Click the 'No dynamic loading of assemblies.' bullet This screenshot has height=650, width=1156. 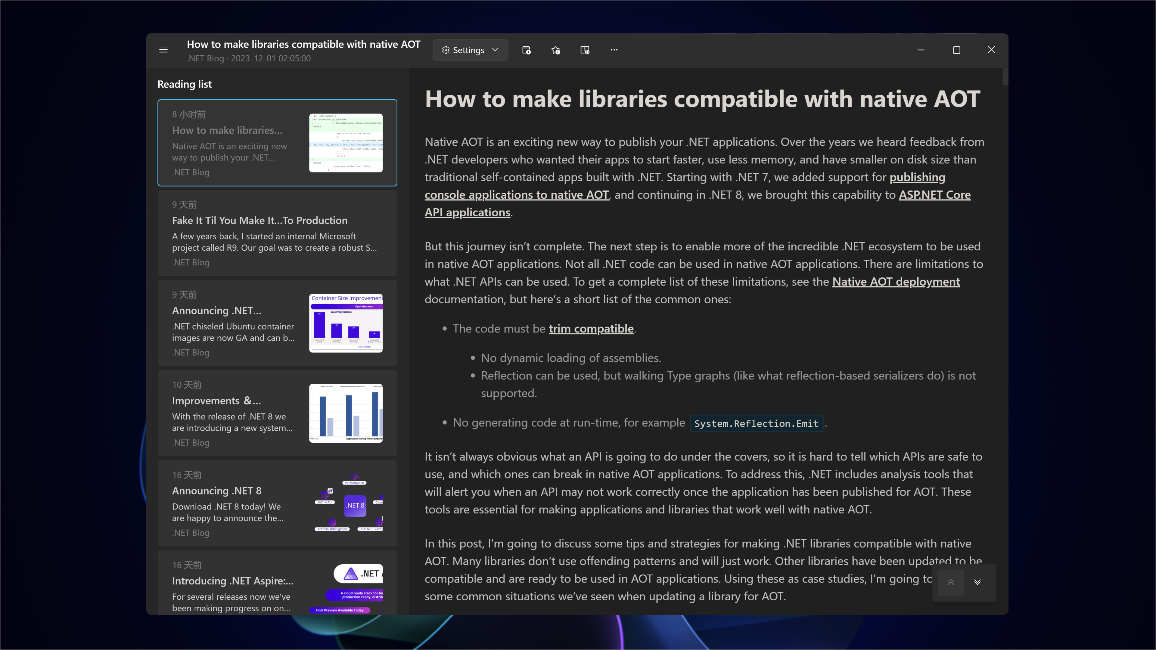click(x=571, y=358)
